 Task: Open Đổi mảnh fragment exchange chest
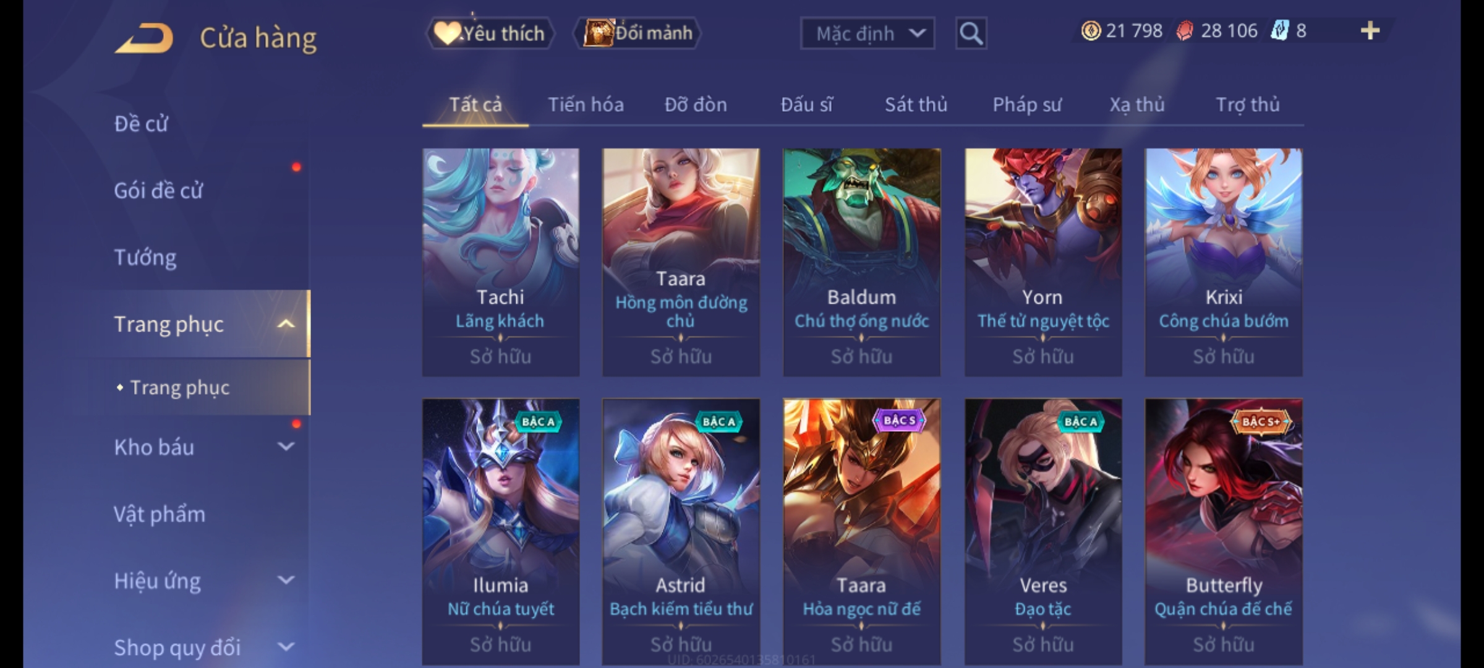(x=638, y=33)
